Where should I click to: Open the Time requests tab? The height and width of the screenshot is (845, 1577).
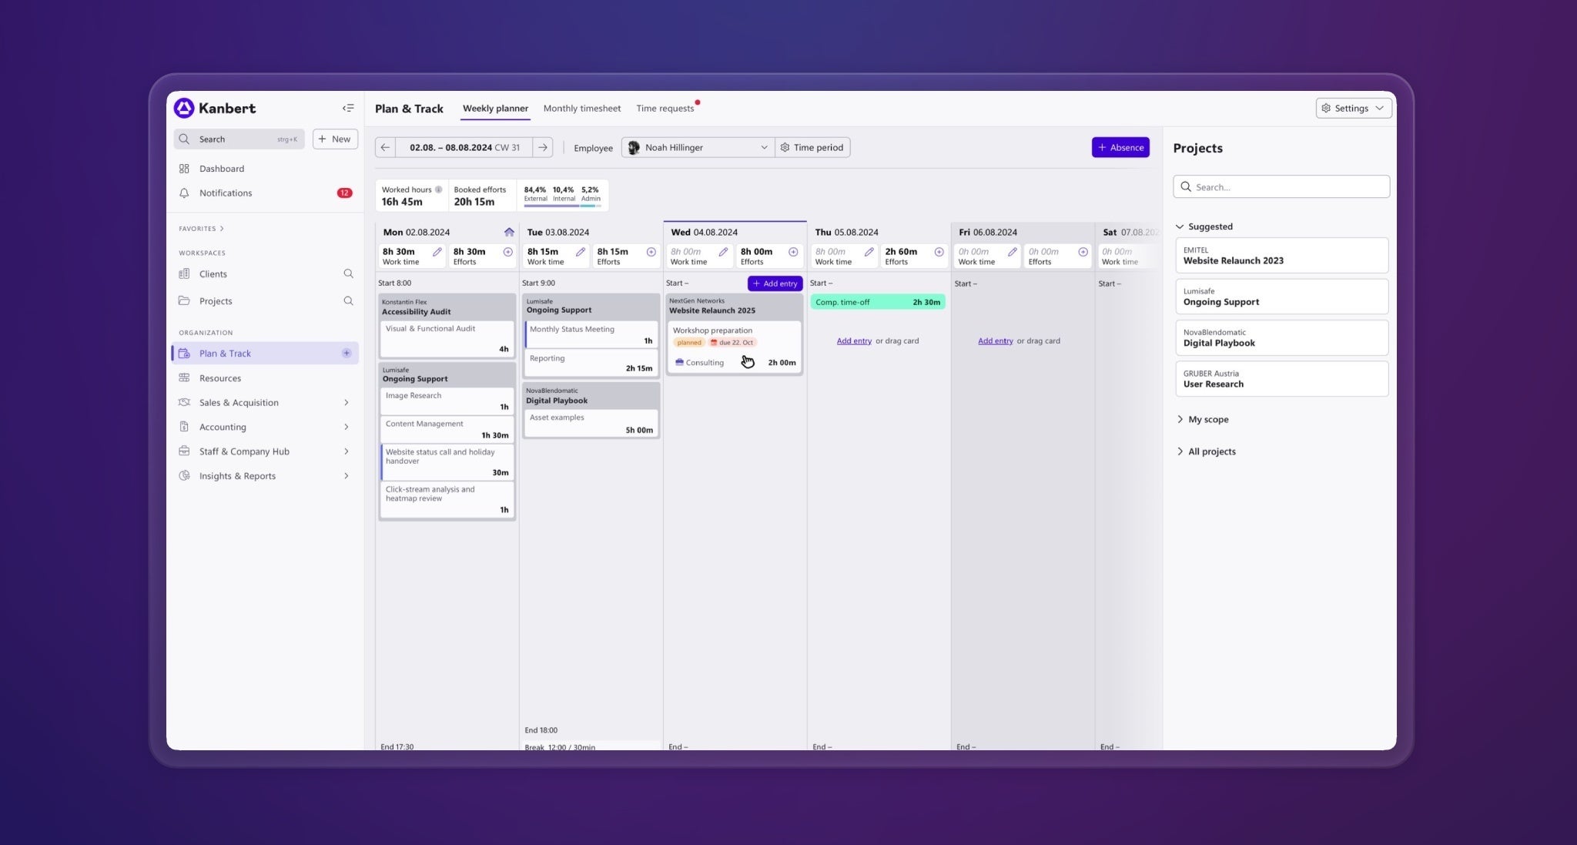[x=665, y=109]
